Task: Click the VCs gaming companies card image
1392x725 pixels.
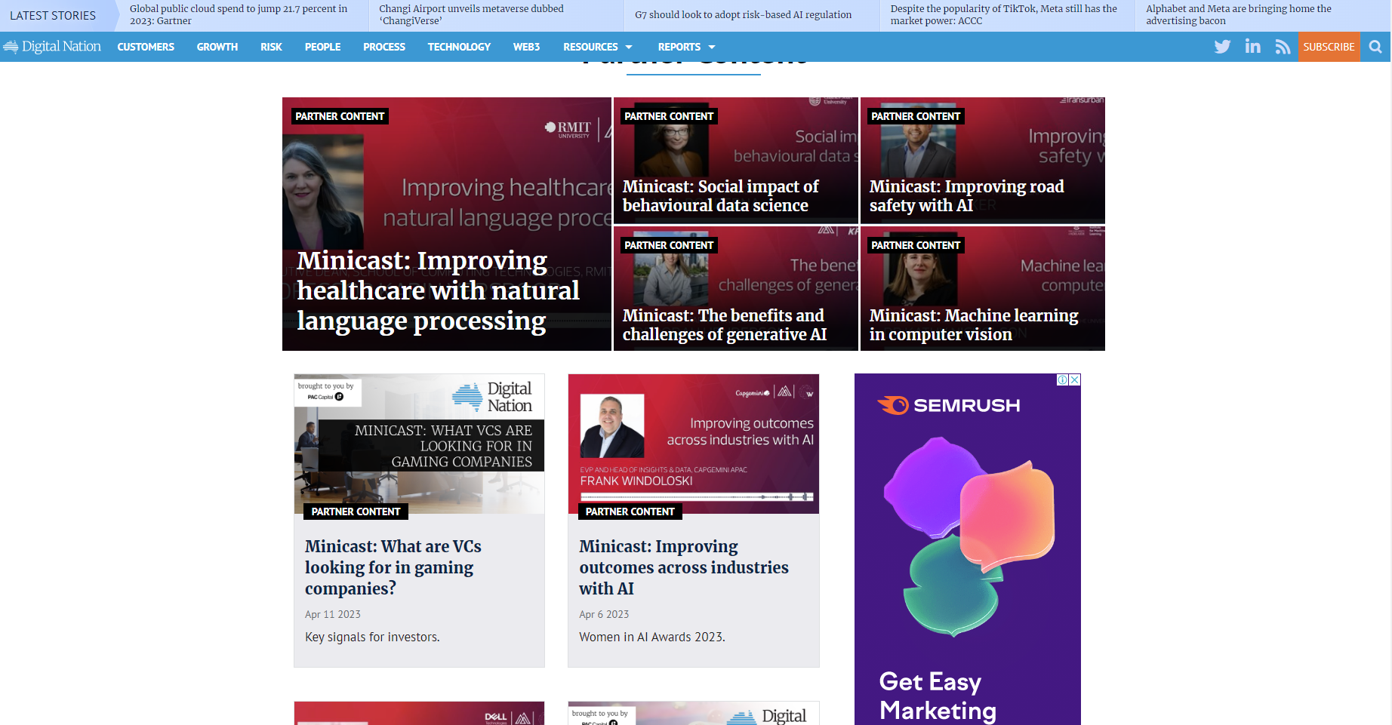Action: 419,444
